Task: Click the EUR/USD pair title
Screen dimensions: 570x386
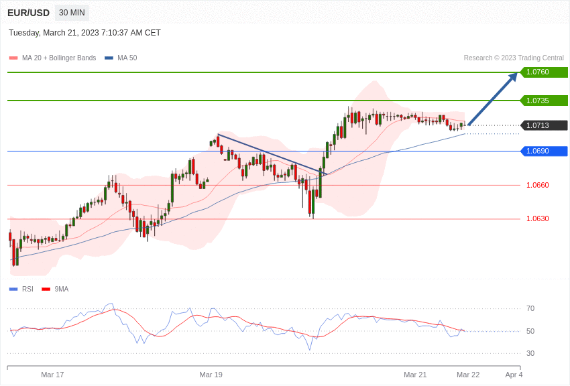Action: 28,13
